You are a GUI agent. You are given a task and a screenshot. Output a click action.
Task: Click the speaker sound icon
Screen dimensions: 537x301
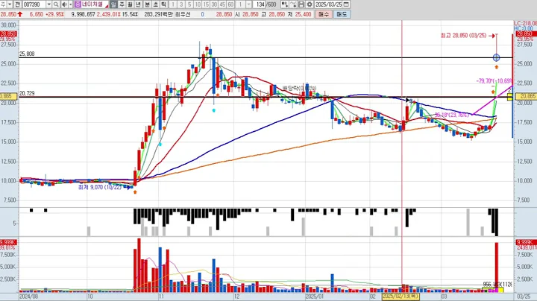pyautogui.click(x=64, y=4)
